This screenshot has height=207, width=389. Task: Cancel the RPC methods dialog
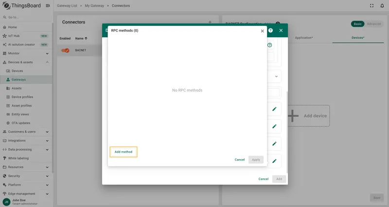(240, 159)
